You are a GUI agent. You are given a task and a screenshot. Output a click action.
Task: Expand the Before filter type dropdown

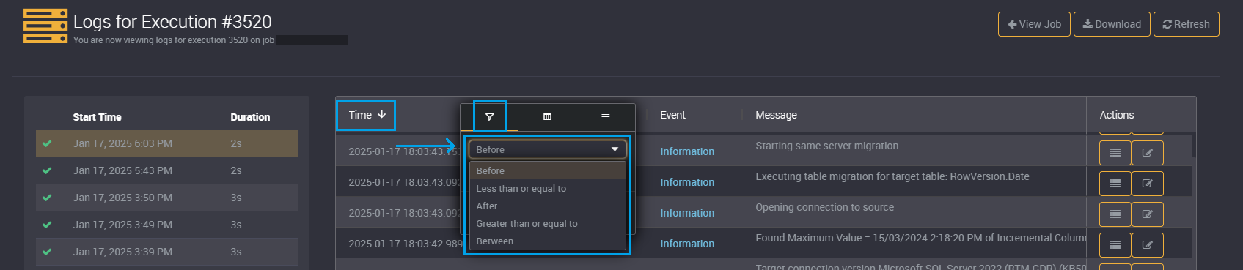[x=547, y=149]
